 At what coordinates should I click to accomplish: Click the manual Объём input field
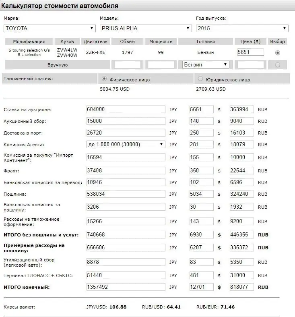pyautogui.click(x=128, y=65)
